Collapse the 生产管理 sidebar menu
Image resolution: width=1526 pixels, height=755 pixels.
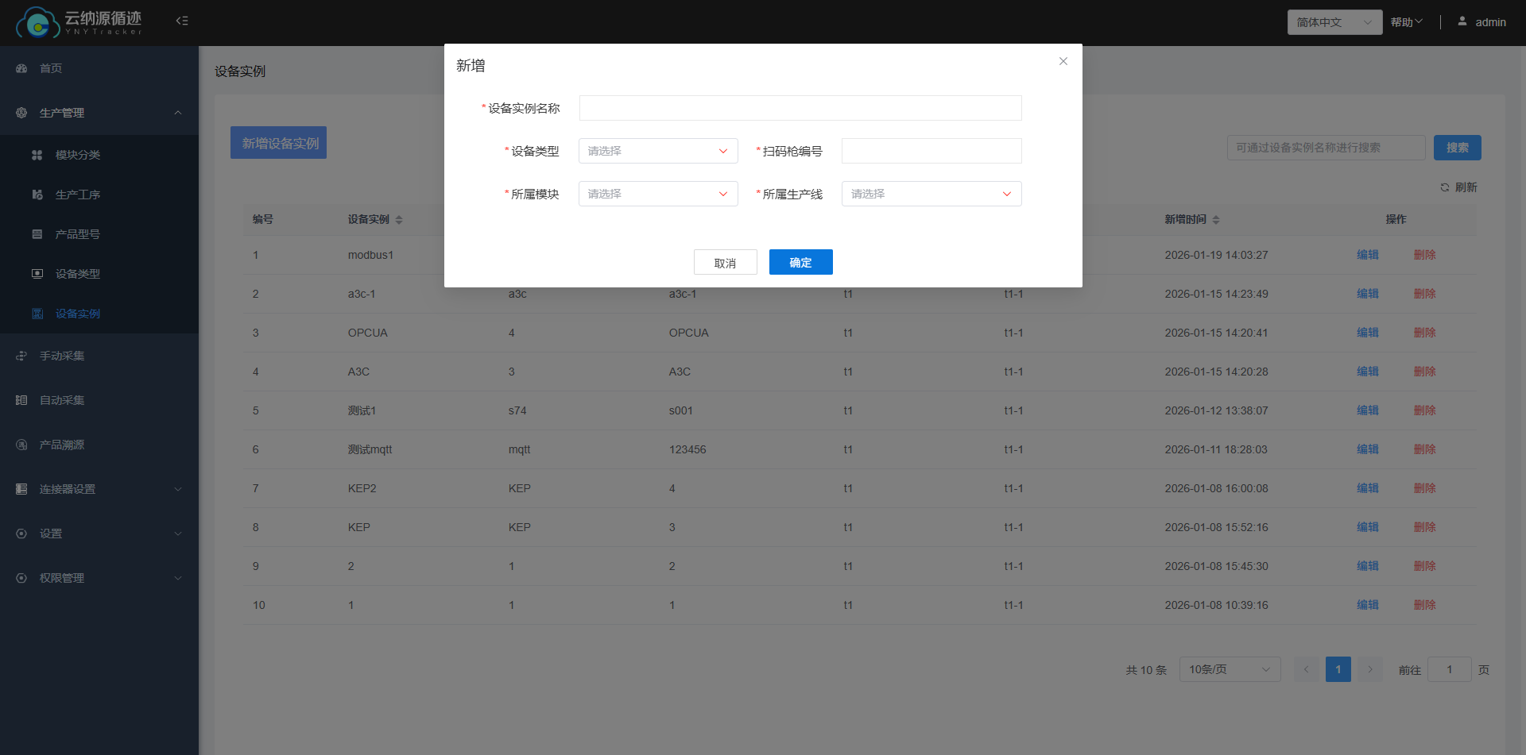[99, 113]
